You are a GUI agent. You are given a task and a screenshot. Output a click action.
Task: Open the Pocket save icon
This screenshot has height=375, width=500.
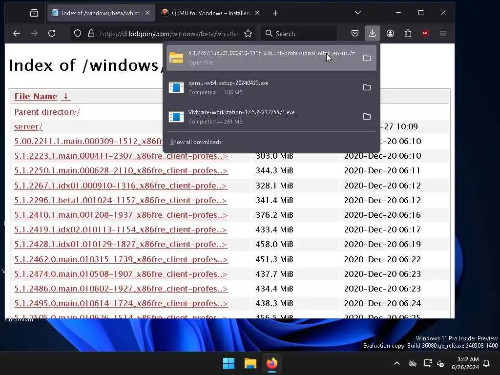coord(355,33)
